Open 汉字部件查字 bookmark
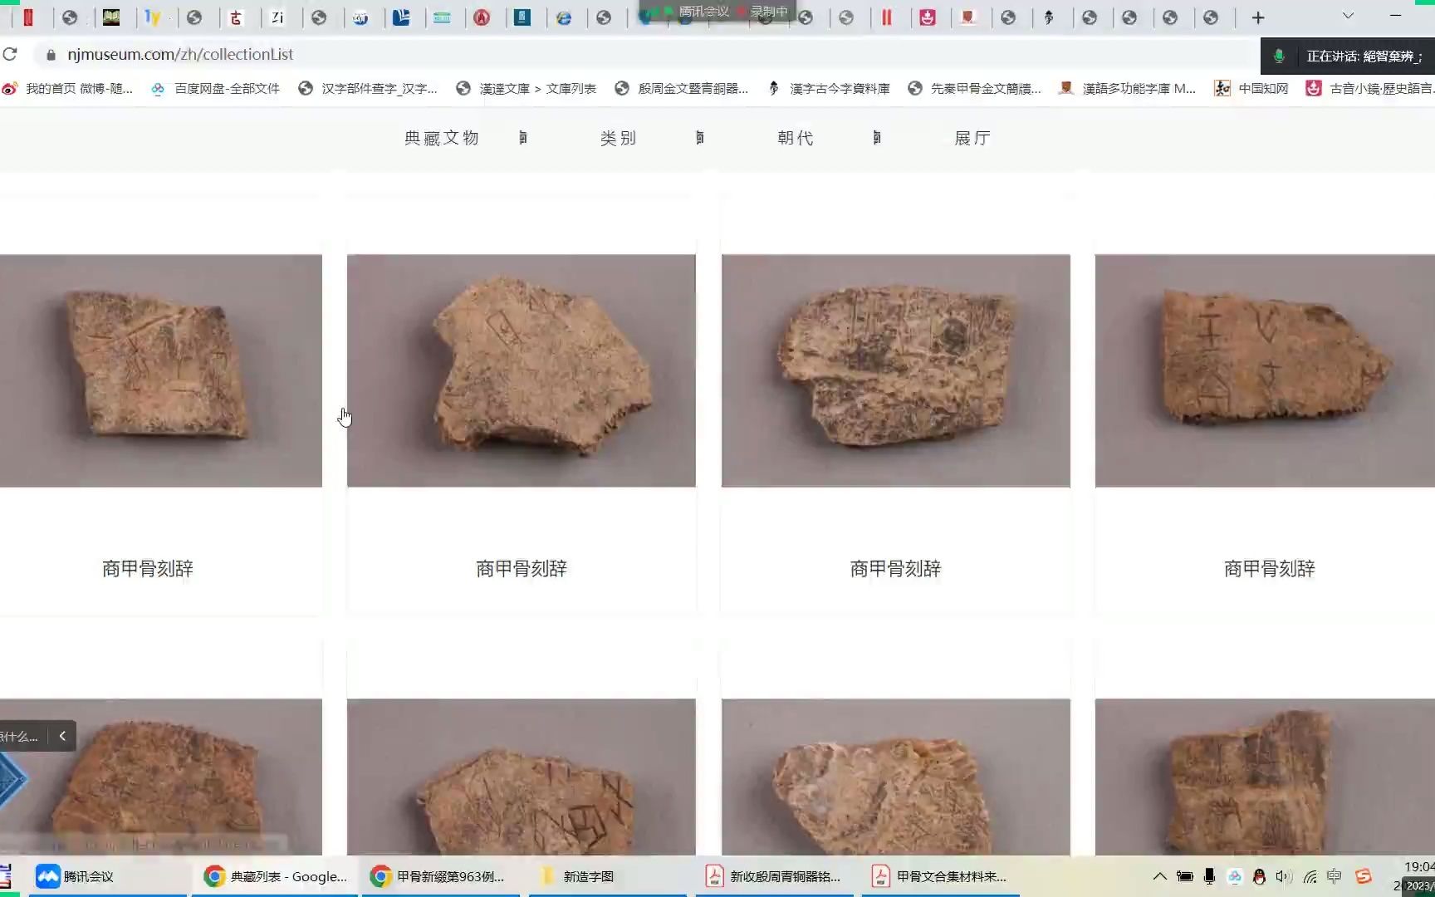The width and height of the screenshot is (1435, 897). click(368, 88)
